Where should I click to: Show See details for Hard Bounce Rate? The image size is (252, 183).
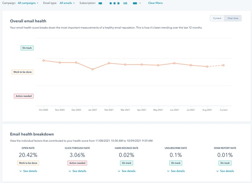tap(126, 171)
